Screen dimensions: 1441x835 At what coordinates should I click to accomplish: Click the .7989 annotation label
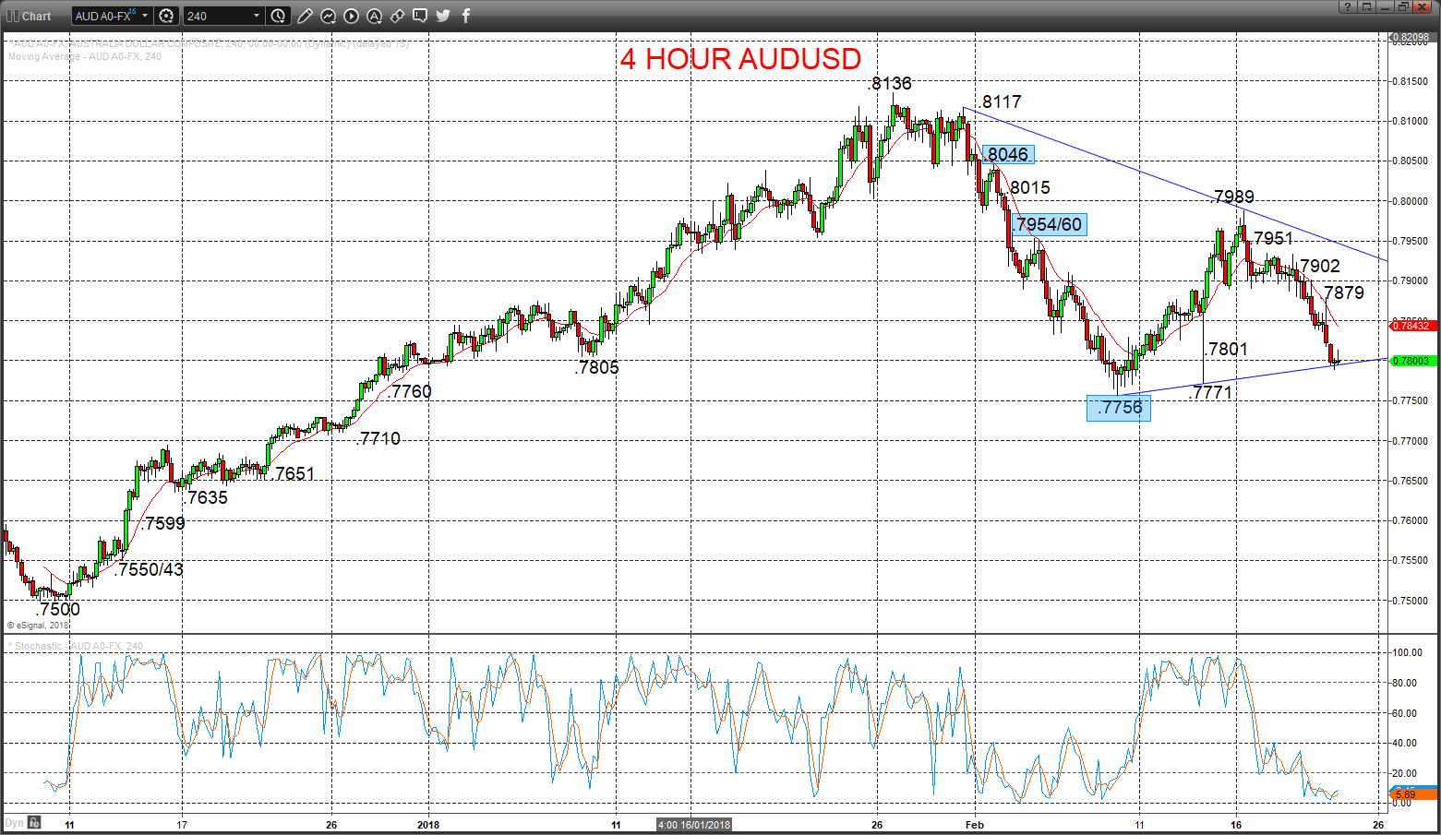[x=1232, y=197]
